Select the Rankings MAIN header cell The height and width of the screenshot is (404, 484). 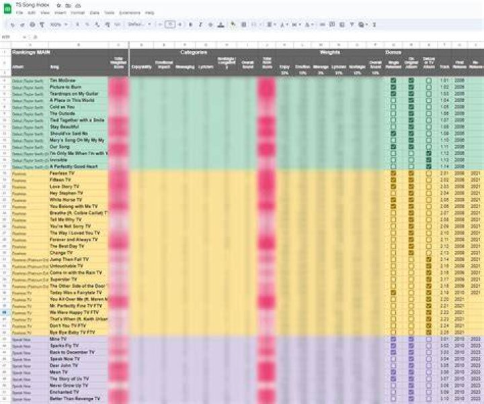click(30, 52)
